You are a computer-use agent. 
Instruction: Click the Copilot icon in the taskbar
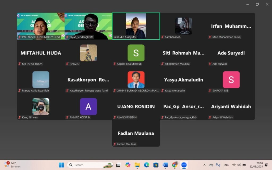pos(128,165)
